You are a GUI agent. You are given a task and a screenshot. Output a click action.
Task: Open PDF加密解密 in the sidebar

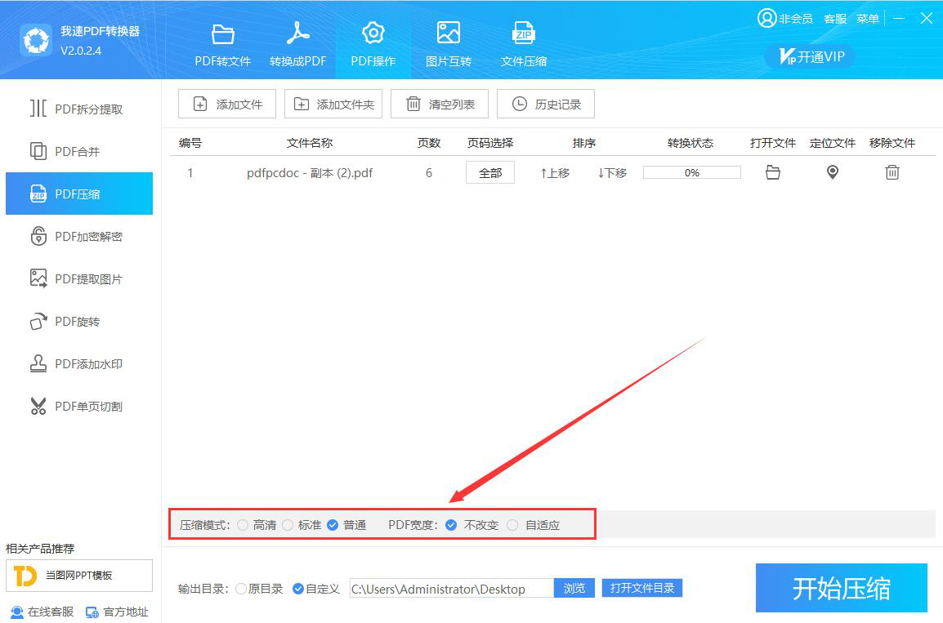78,236
